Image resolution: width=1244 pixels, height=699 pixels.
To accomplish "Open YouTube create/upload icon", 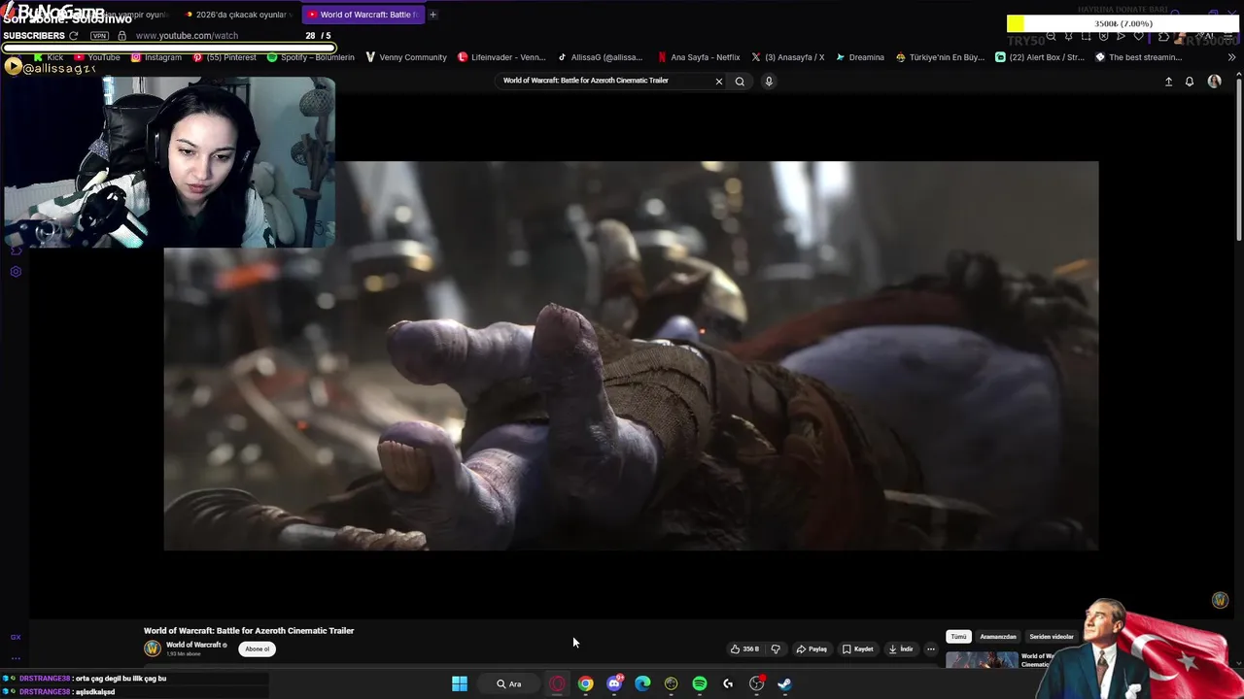I will [1168, 82].
